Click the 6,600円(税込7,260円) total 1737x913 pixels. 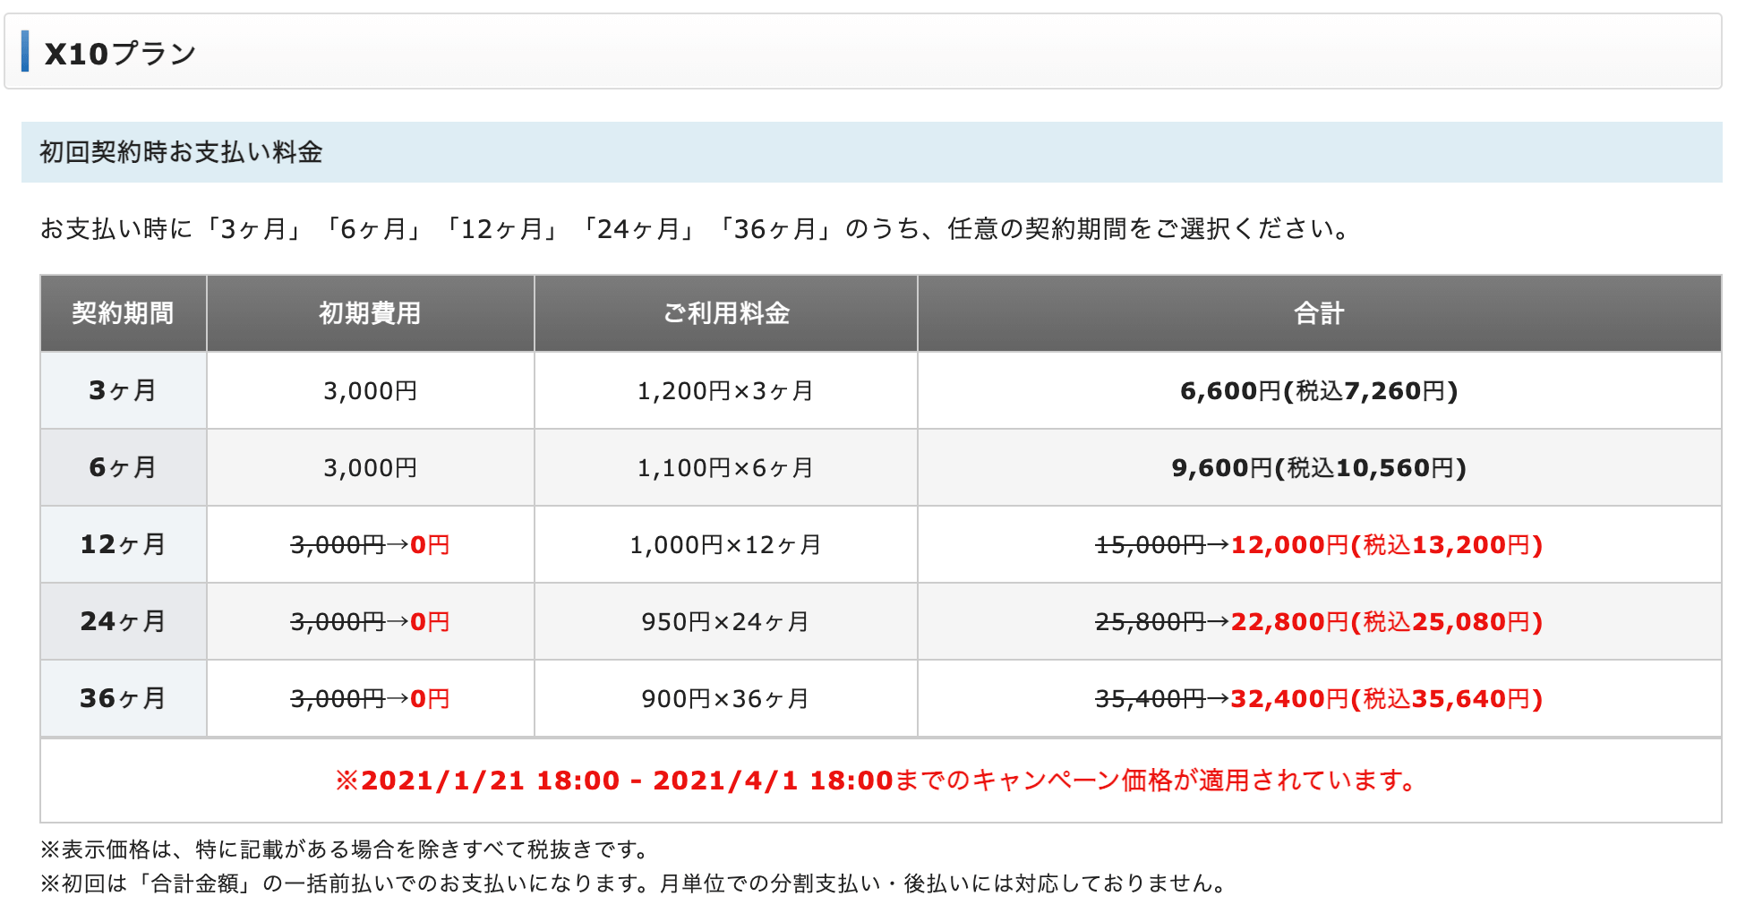(x=1320, y=391)
